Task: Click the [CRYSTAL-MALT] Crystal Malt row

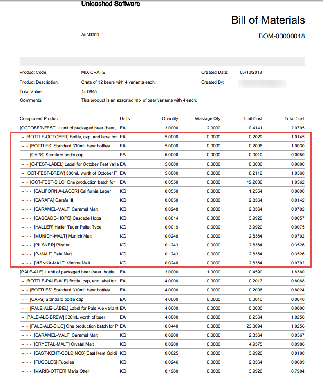Action: 162,344
